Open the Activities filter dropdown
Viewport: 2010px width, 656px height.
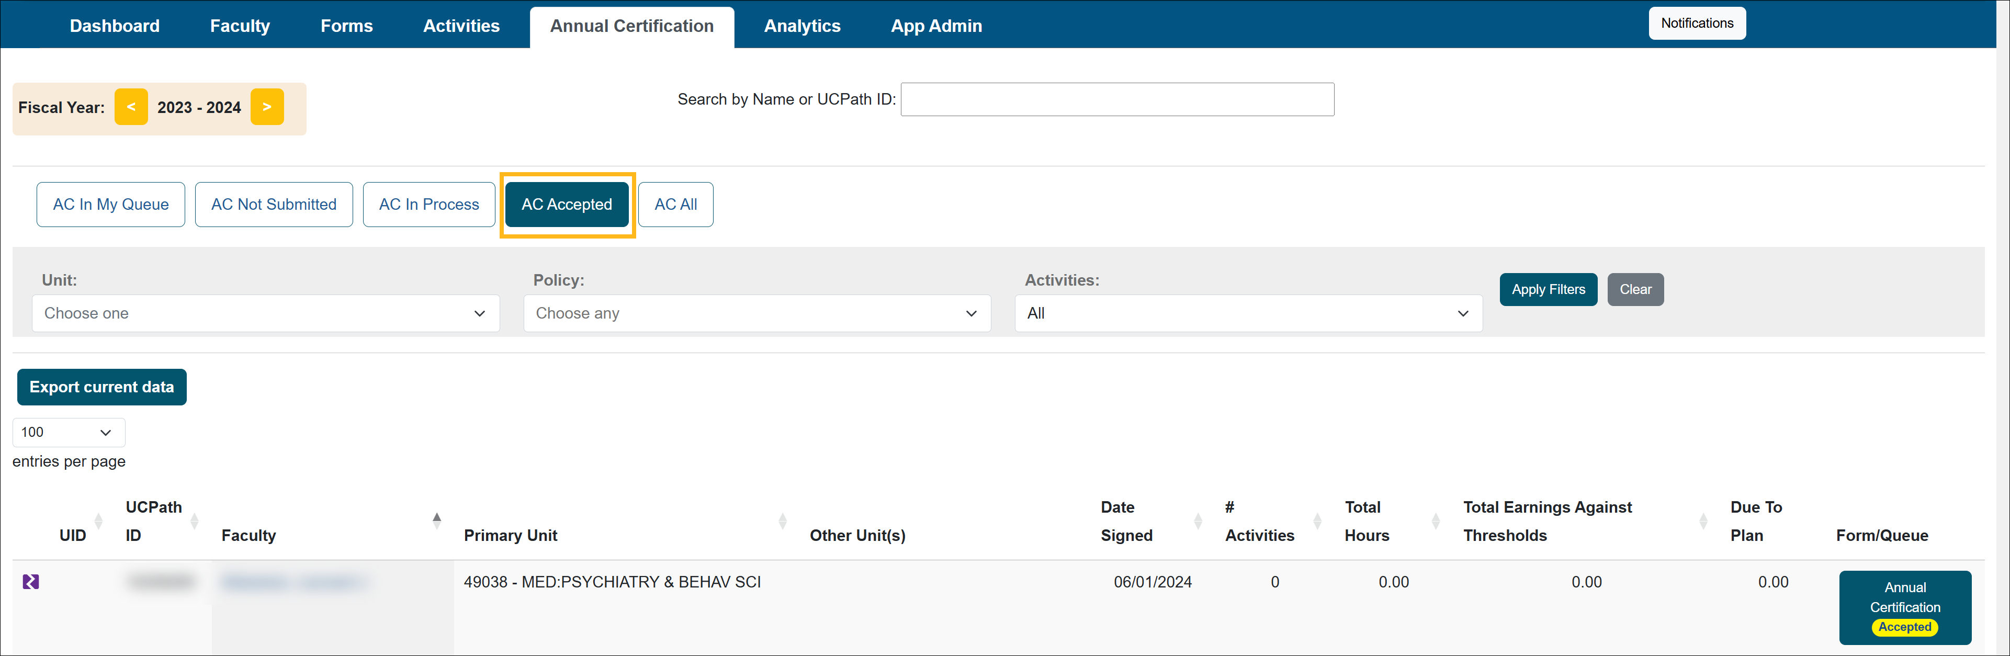1248,313
